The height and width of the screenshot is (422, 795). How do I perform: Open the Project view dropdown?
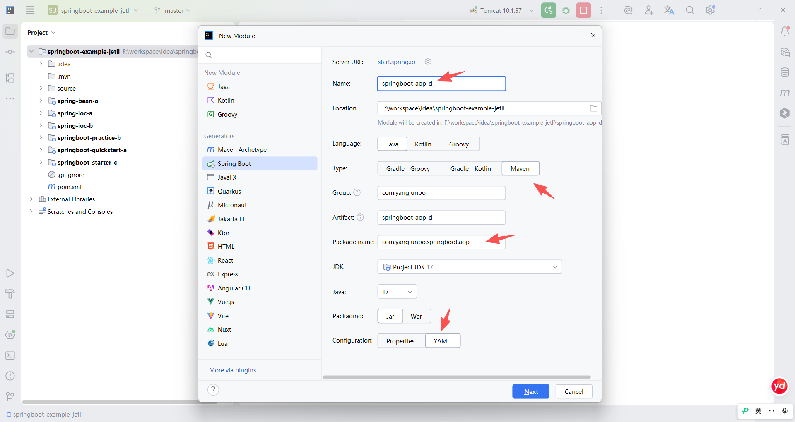(x=41, y=32)
